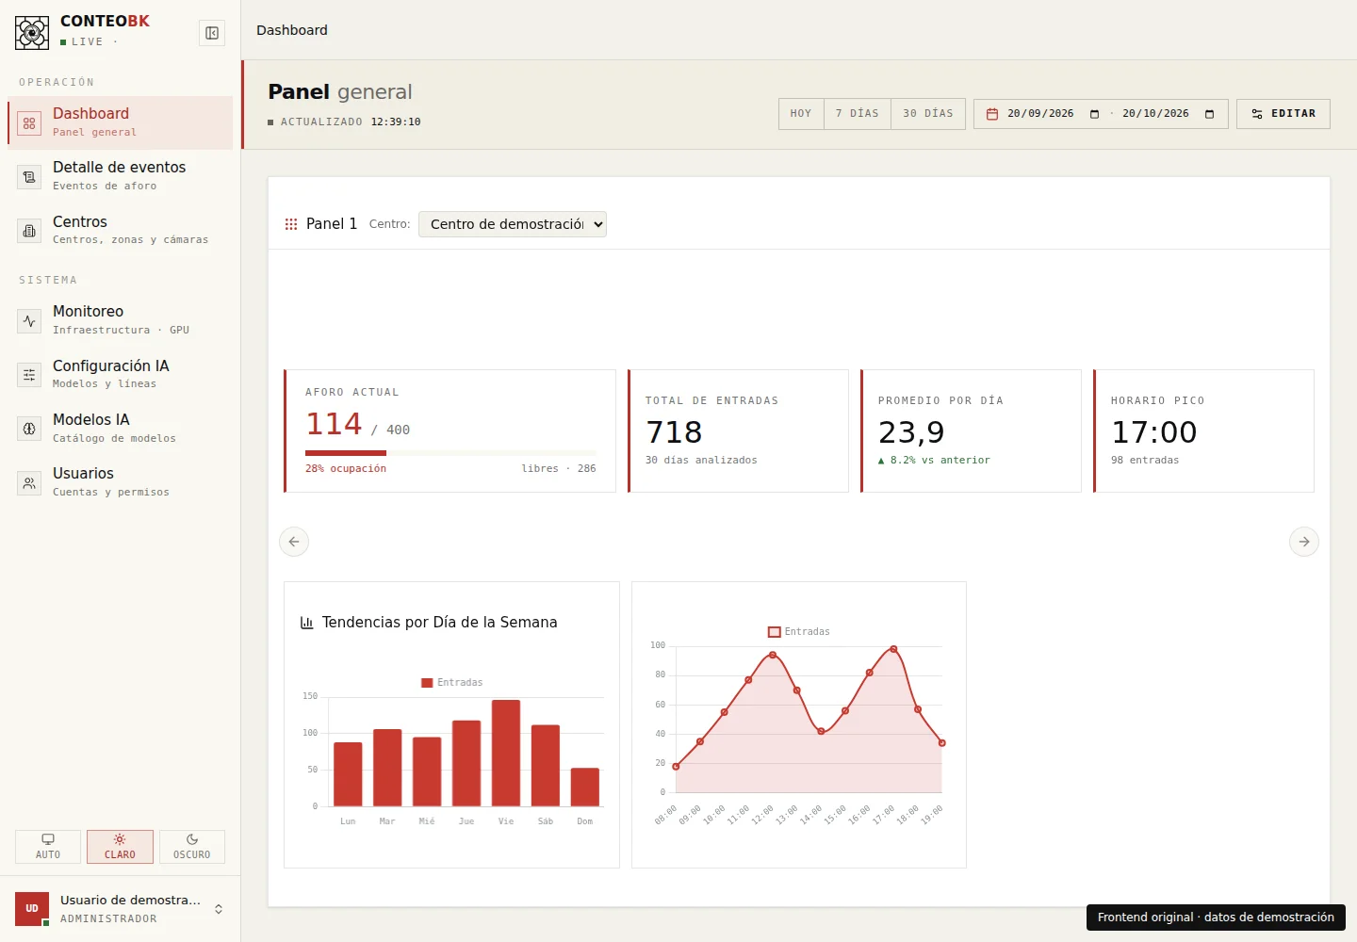Click the Dom bar in weekly chart
Screen dimensions: 1357x942
585,787
